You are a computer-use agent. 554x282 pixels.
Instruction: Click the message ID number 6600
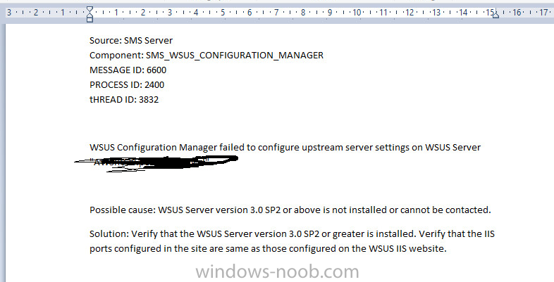(x=156, y=70)
